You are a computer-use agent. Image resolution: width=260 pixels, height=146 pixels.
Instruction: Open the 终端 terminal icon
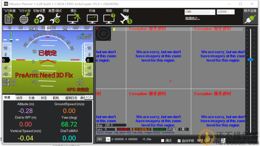(x=92, y=19)
